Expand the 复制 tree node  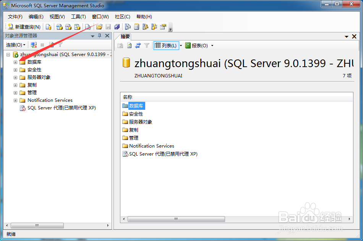(16, 85)
